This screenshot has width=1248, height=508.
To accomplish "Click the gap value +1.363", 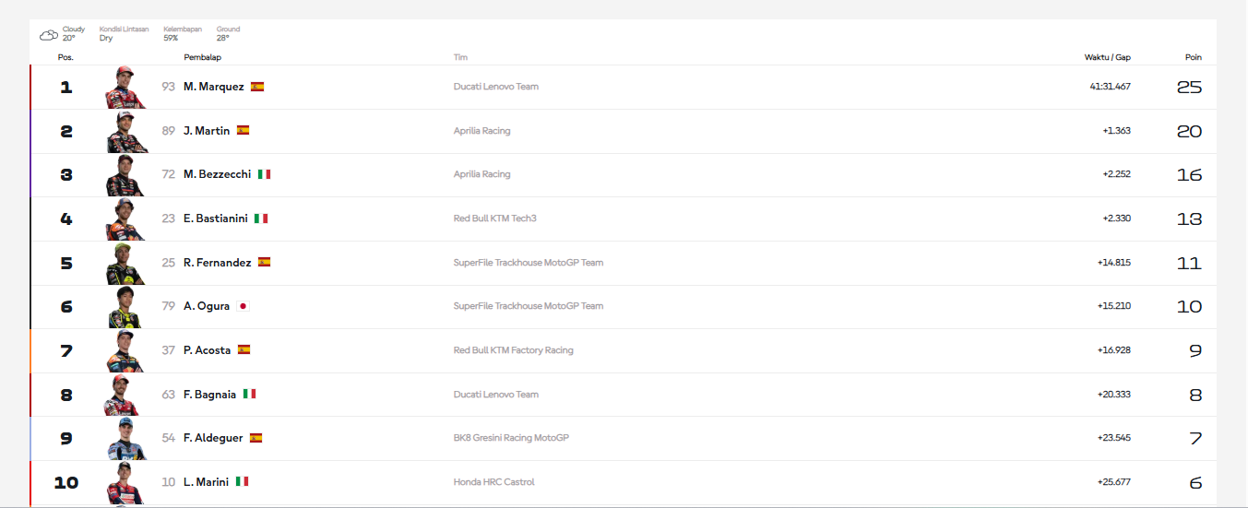I will (x=1116, y=131).
